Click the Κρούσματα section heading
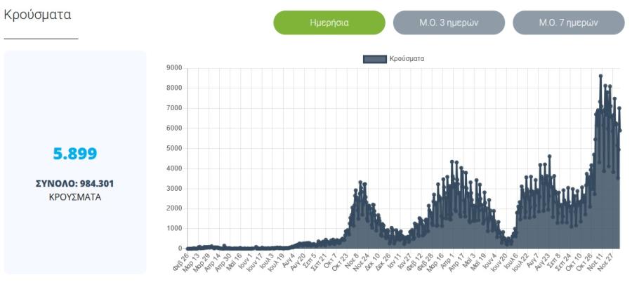This screenshot has height=287, width=632. pyautogui.click(x=37, y=15)
